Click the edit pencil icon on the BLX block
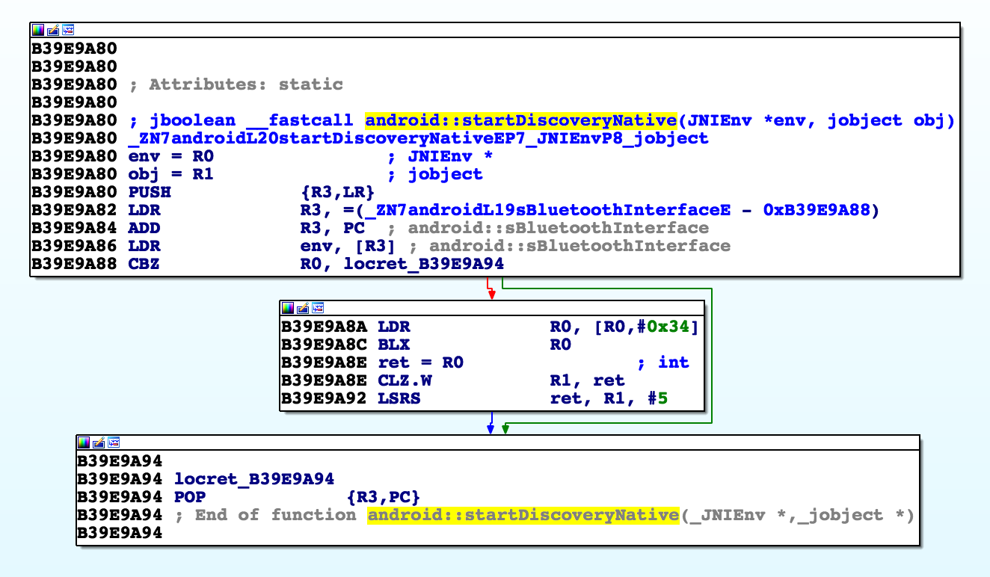The width and height of the screenshot is (990, 577). coord(303,308)
